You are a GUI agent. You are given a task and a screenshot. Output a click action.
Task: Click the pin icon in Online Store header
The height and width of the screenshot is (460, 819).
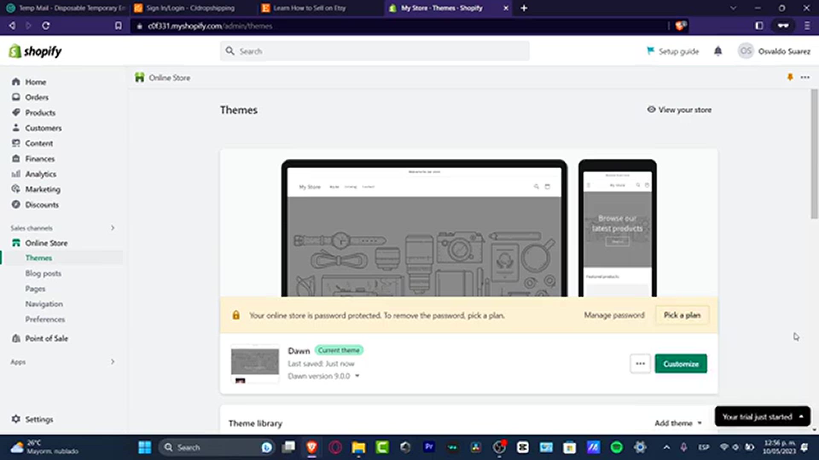[x=790, y=77]
